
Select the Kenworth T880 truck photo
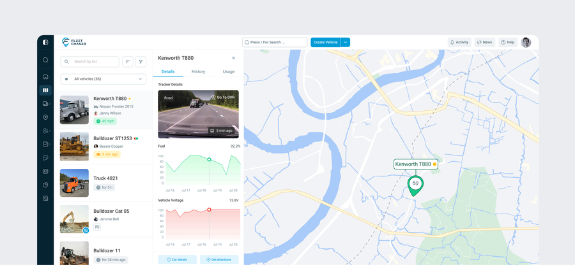tap(75, 110)
